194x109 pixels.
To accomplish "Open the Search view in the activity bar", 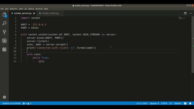I will tap(5, 23).
